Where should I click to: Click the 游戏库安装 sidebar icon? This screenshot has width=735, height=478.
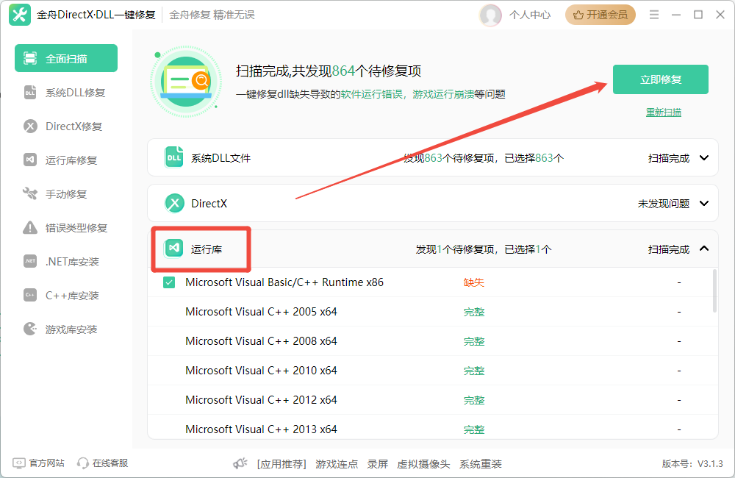click(30, 329)
